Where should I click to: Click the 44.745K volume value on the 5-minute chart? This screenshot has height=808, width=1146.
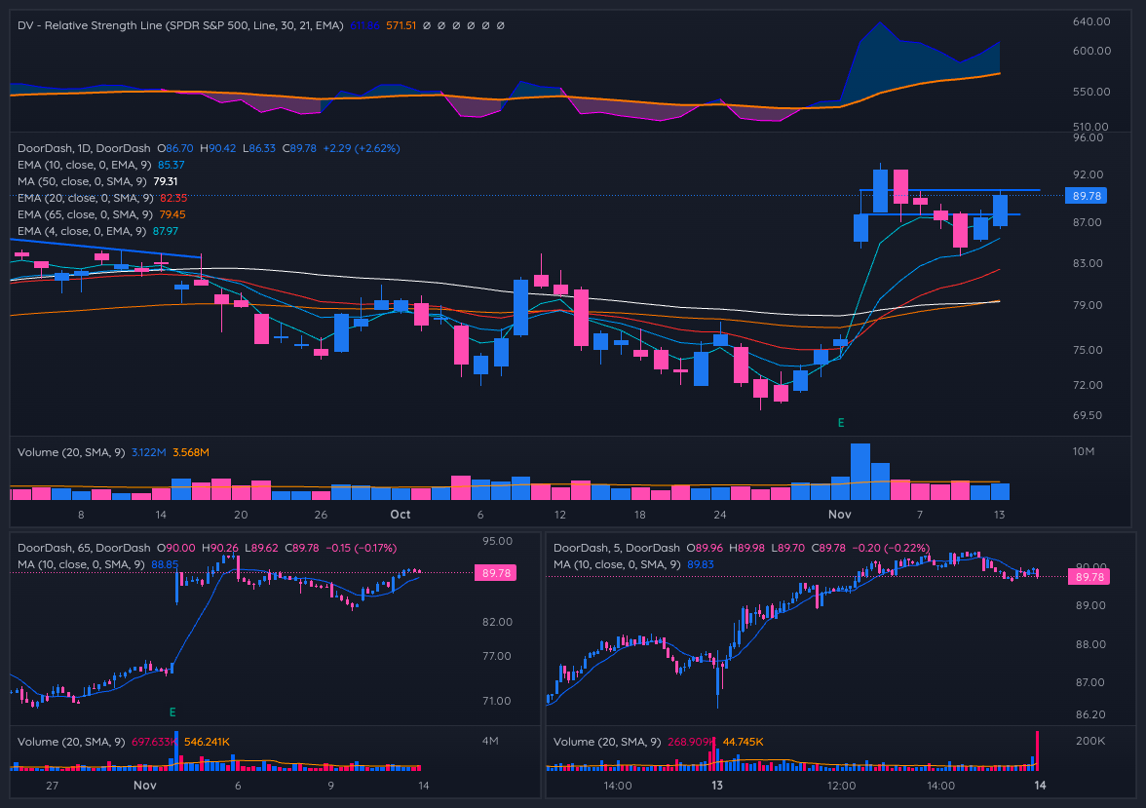(x=744, y=742)
